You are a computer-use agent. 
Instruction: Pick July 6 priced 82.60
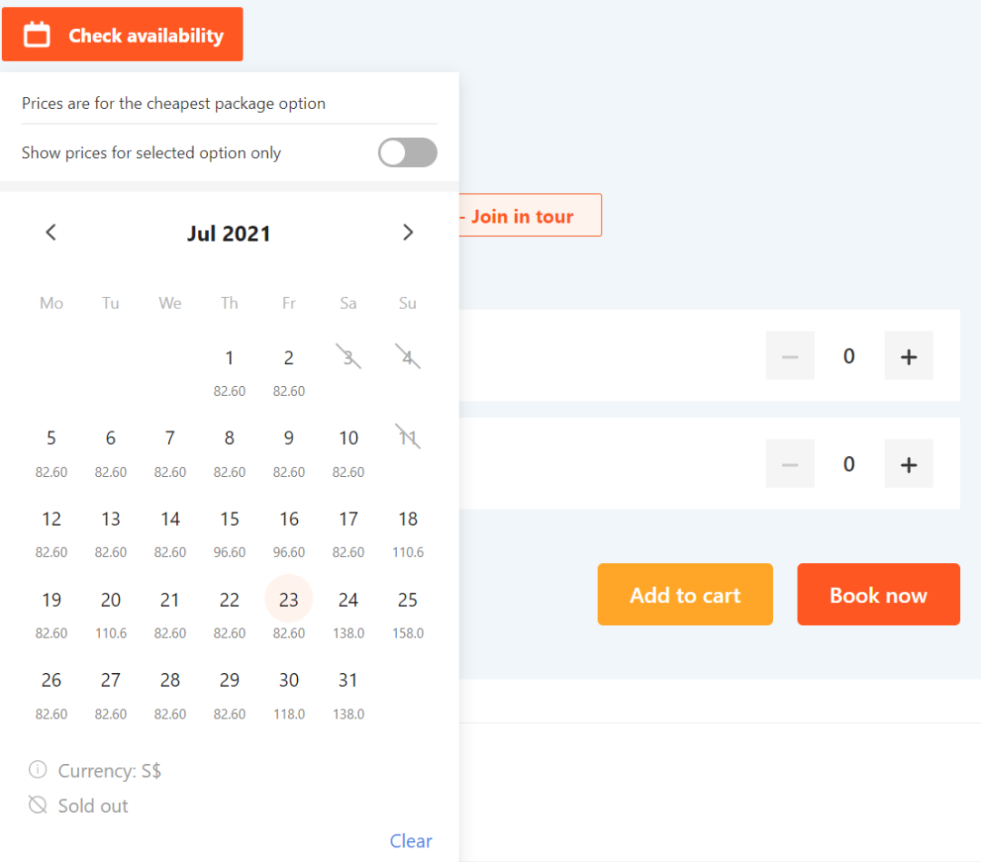tap(111, 453)
